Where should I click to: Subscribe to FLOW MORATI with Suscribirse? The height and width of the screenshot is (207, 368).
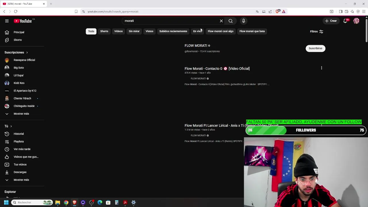(x=315, y=48)
